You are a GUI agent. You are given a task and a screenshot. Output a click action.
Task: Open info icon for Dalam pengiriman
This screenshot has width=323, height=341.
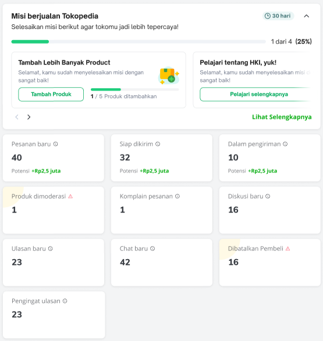click(x=285, y=144)
